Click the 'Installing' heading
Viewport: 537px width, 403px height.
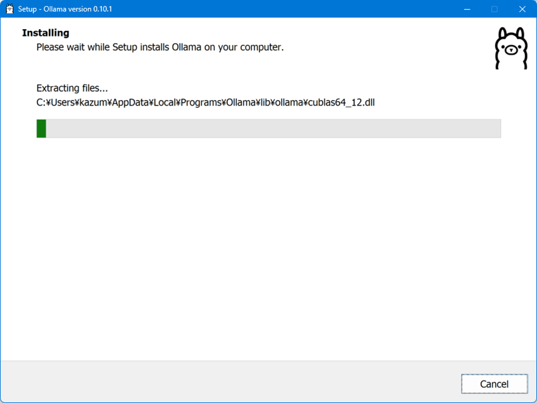point(45,33)
